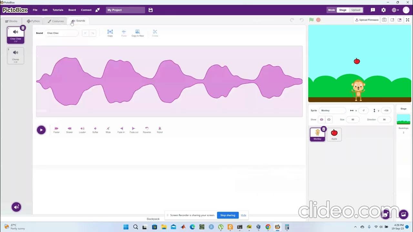Click the Copy sound tool
The image size is (413, 232).
[110, 33]
